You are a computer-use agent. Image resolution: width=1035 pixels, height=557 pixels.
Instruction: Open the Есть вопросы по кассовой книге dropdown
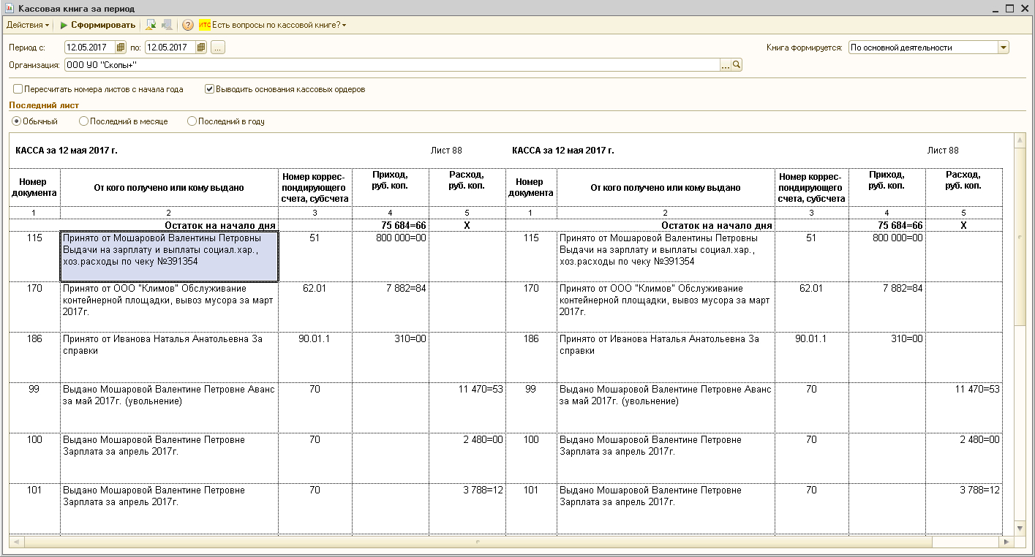[x=273, y=25]
